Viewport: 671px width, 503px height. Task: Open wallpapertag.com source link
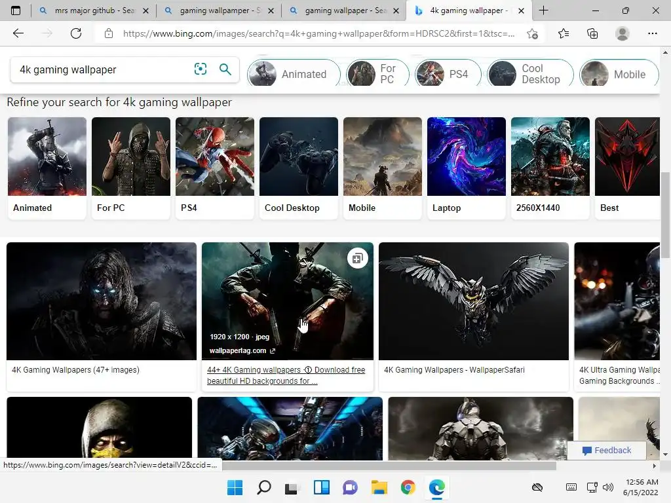[242, 351]
